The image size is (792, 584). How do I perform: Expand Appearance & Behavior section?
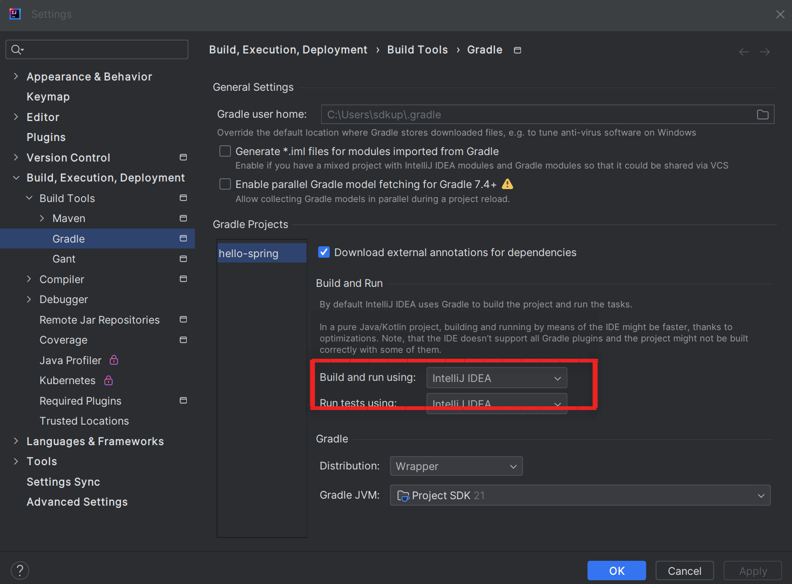point(16,77)
